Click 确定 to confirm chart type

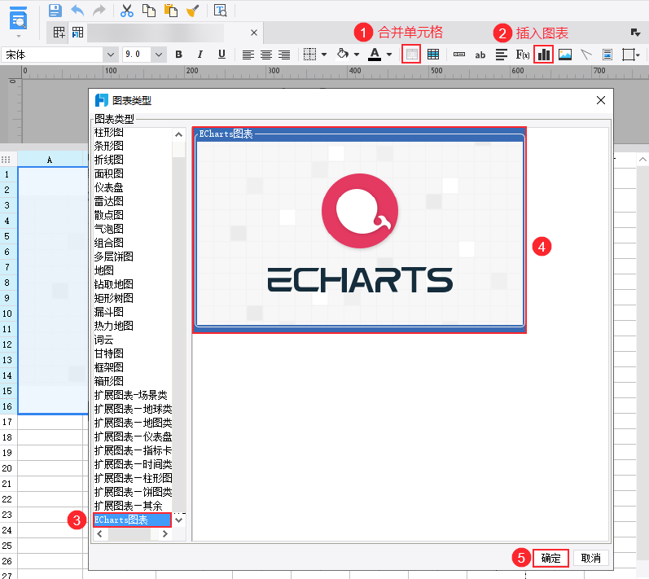click(550, 559)
